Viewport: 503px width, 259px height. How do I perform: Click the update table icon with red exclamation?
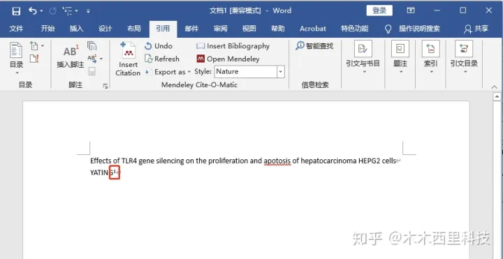(x=34, y=59)
